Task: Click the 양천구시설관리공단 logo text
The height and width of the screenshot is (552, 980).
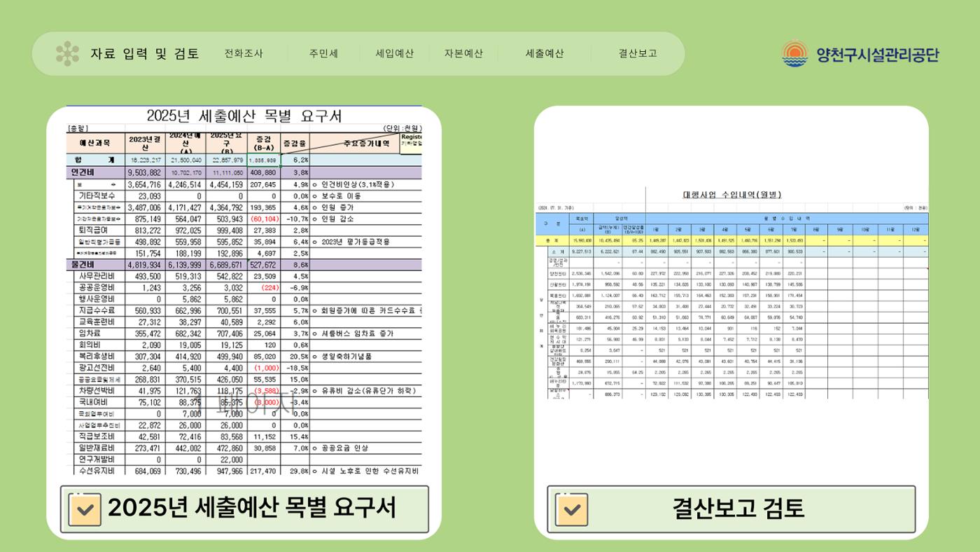Action: [x=878, y=55]
